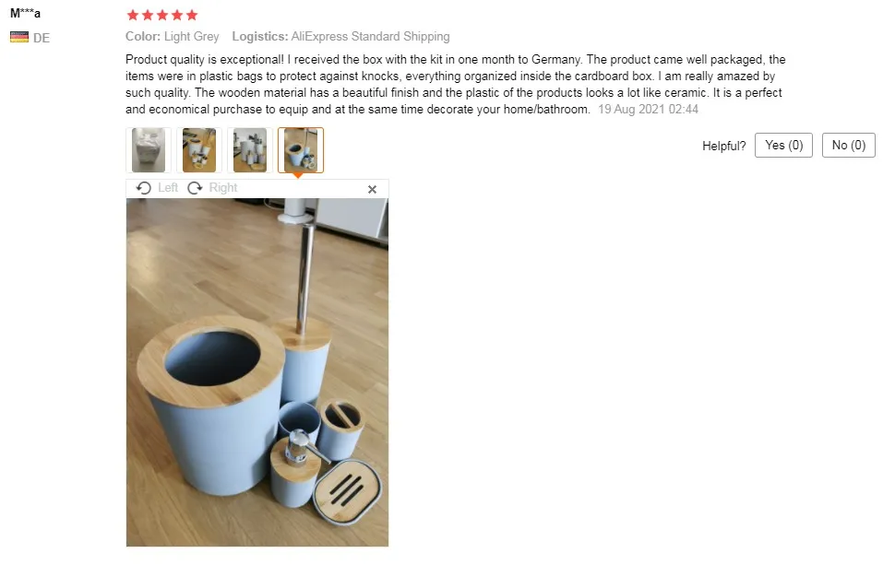
Task: Open the first thumbnail of packaged item
Action: [149, 150]
